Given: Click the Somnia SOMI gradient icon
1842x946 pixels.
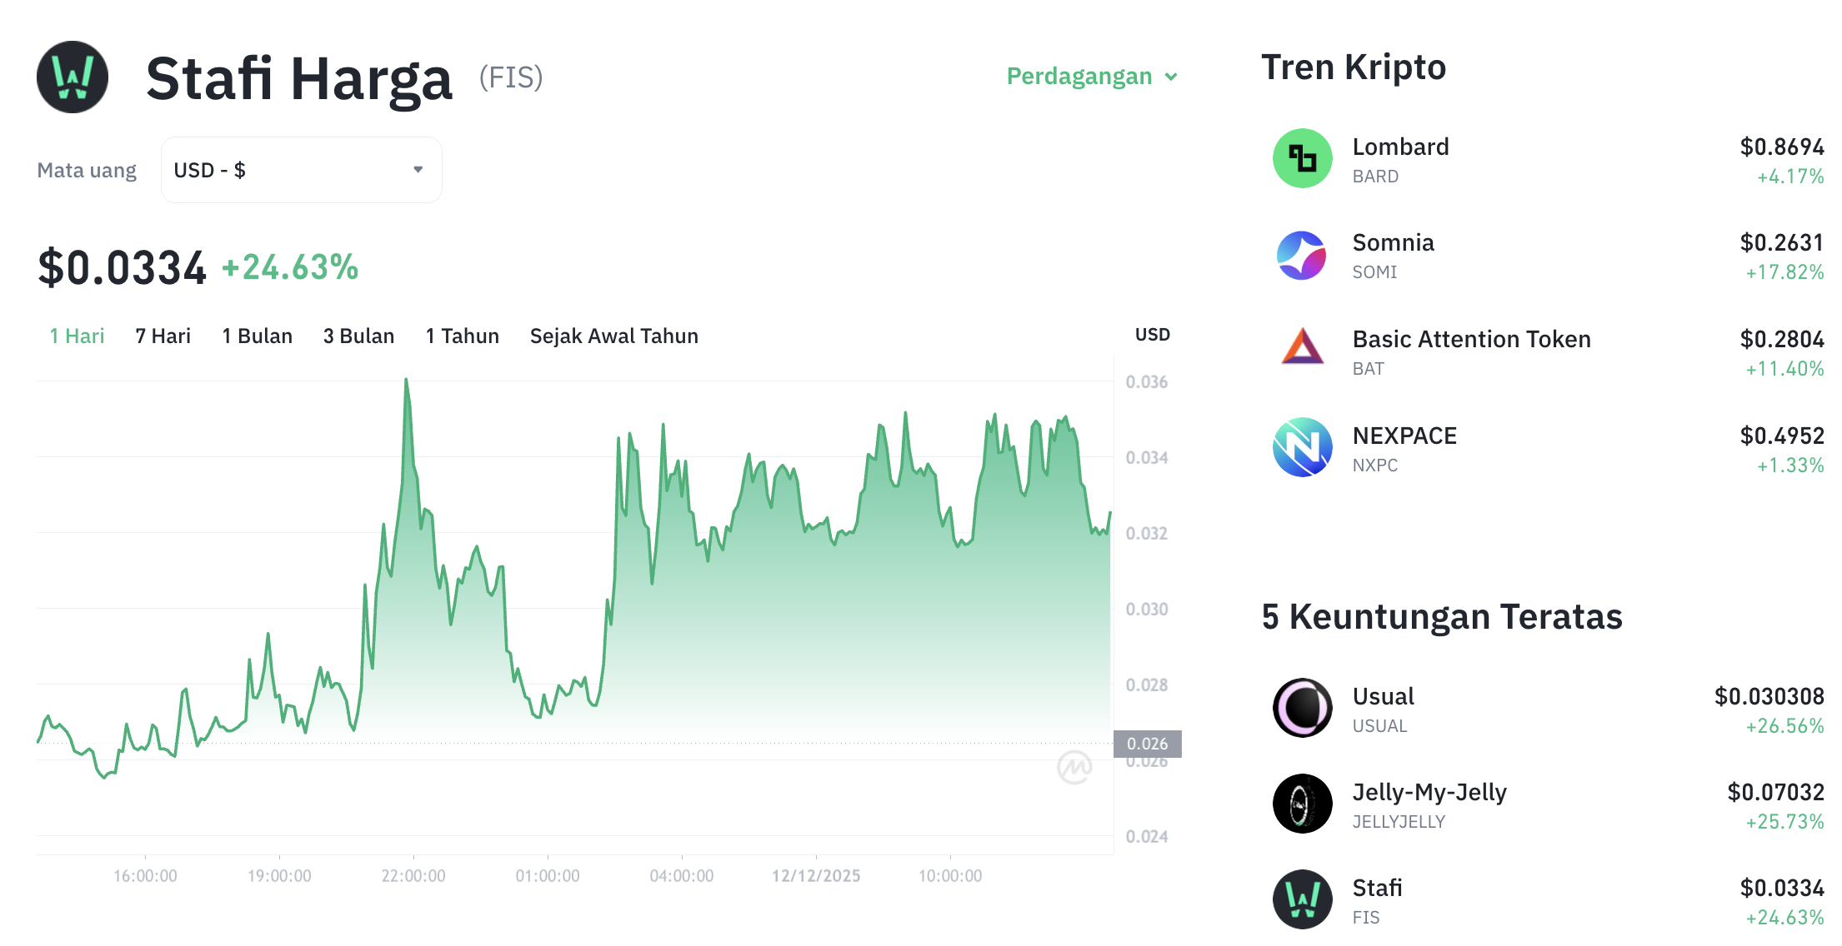Looking at the screenshot, I should click(1303, 256).
